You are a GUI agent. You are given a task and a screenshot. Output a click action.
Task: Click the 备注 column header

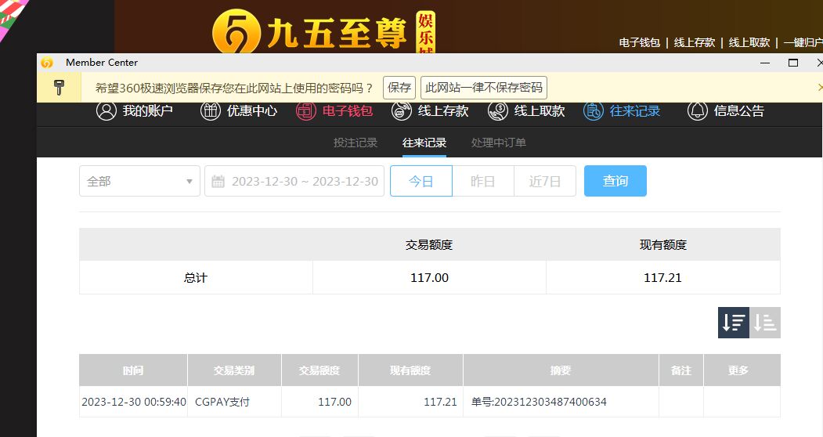click(681, 370)
